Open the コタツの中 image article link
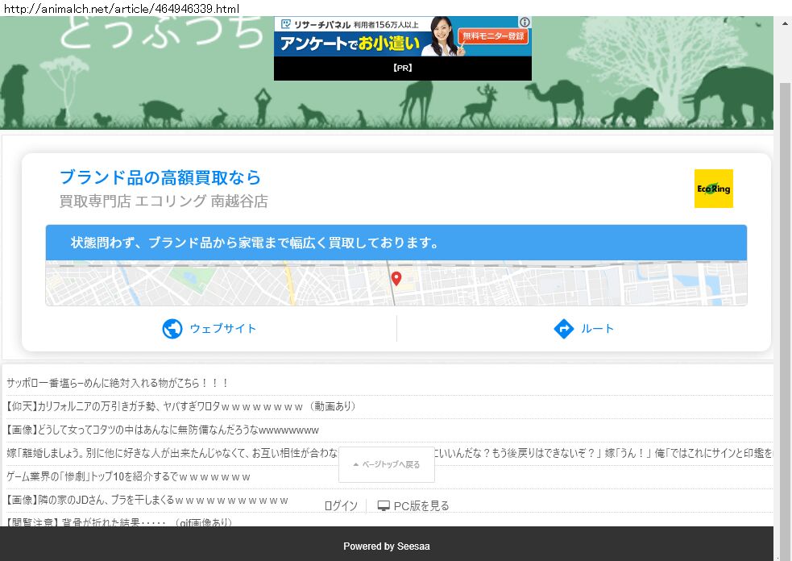The height and width of the screenshot is (561, 792). (162, 430)
